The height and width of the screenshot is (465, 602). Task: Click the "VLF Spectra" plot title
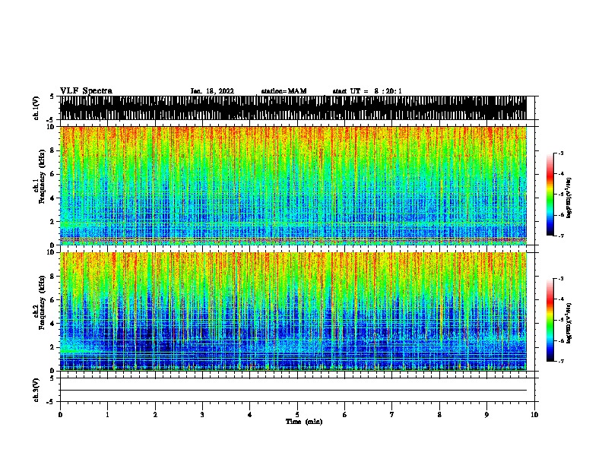pos(86,91)
